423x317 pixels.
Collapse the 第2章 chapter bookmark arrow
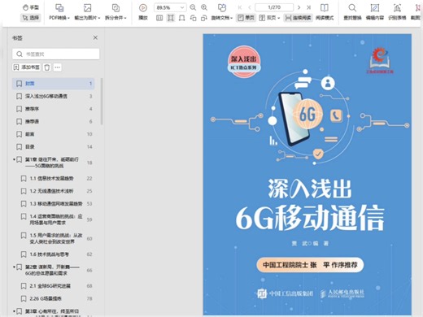(14, 267)
